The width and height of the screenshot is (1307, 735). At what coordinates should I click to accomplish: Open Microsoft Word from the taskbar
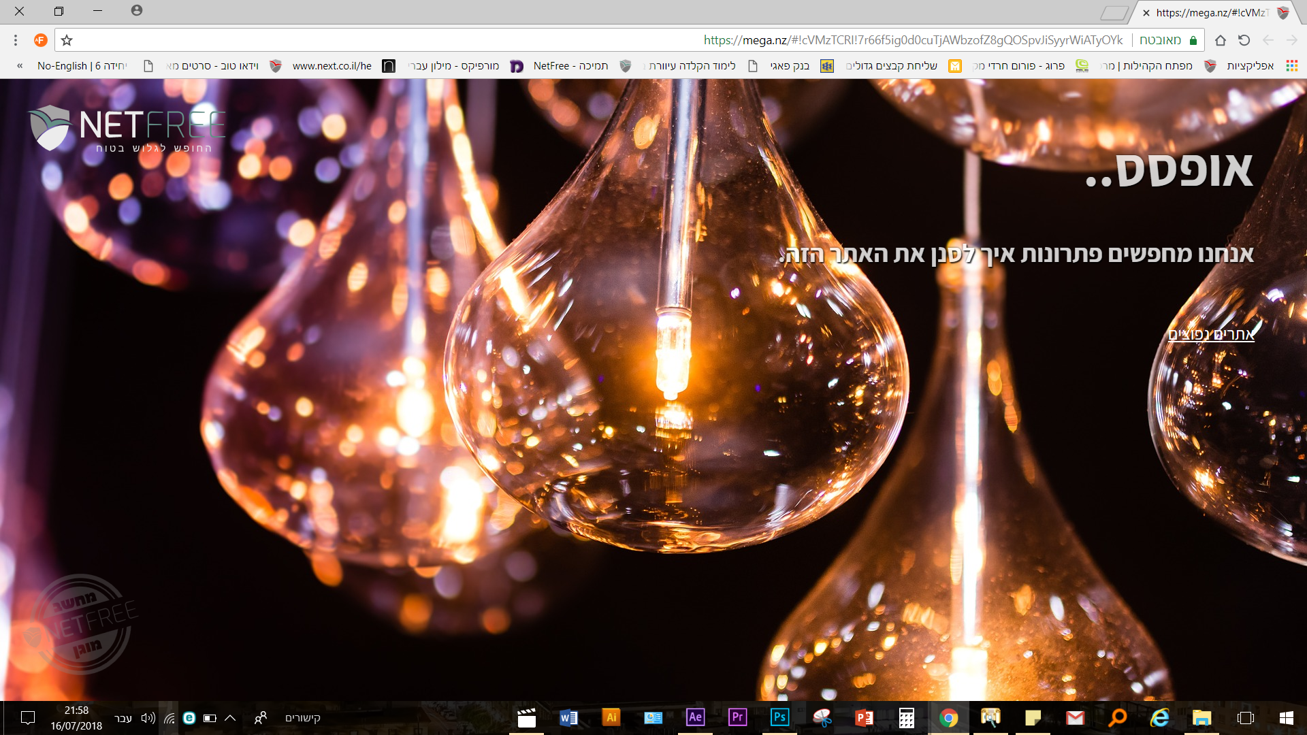pos(569,718)
